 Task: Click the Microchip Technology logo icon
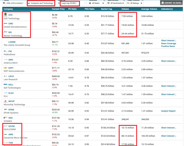click(x=5, y=101)
